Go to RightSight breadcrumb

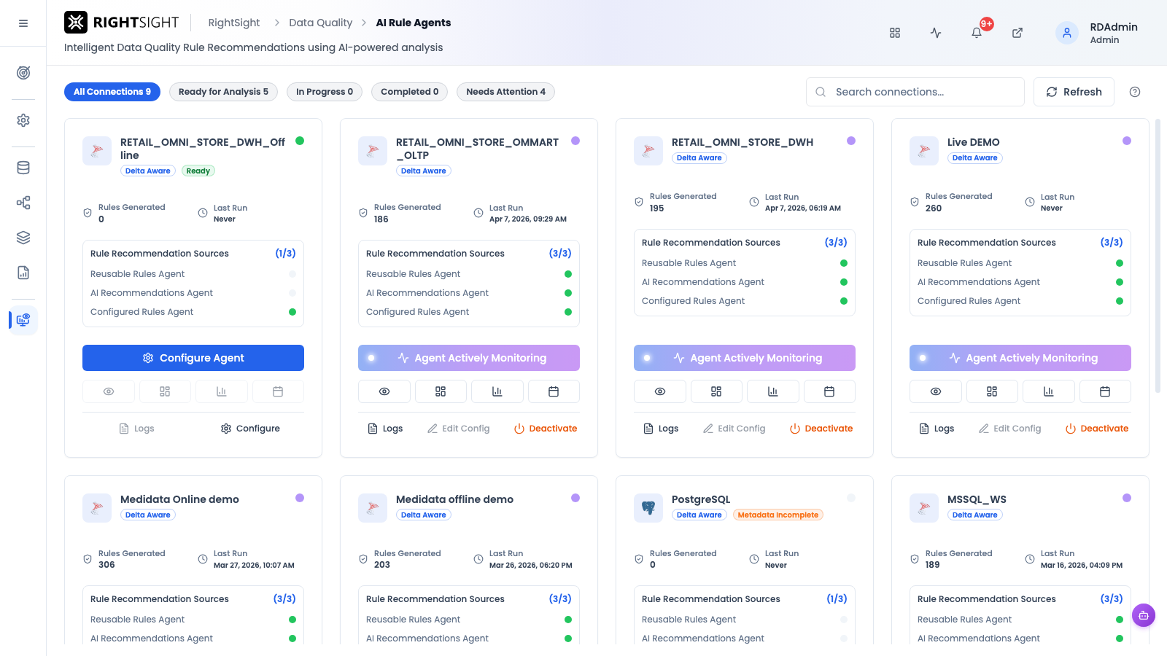[234, 23]
